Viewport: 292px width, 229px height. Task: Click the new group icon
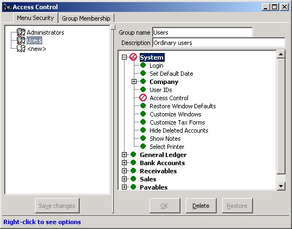click(x=21, y=48)
